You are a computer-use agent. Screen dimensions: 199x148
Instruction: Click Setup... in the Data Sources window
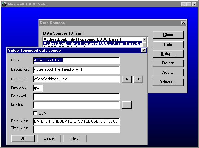[x=168, y=54]
